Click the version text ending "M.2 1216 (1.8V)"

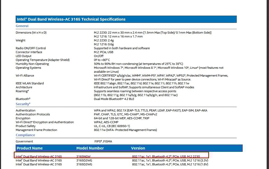[170, 164]
